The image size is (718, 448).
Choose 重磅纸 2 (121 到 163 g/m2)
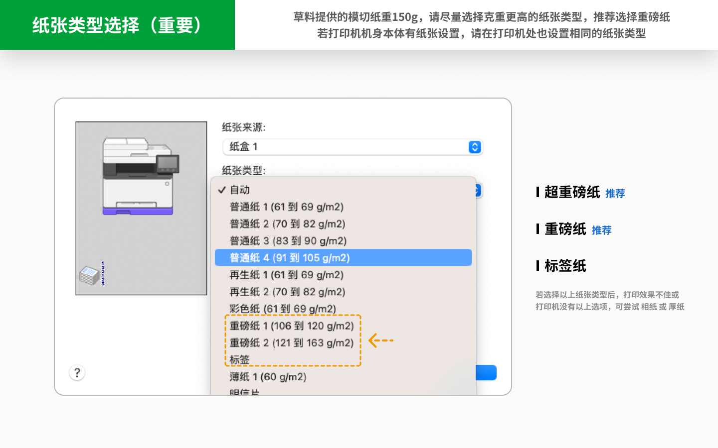[292, 343]
